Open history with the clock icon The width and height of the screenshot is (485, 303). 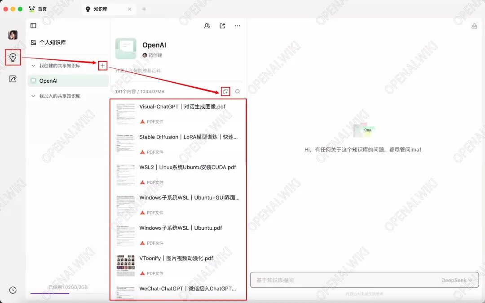(x=13, y=290)
